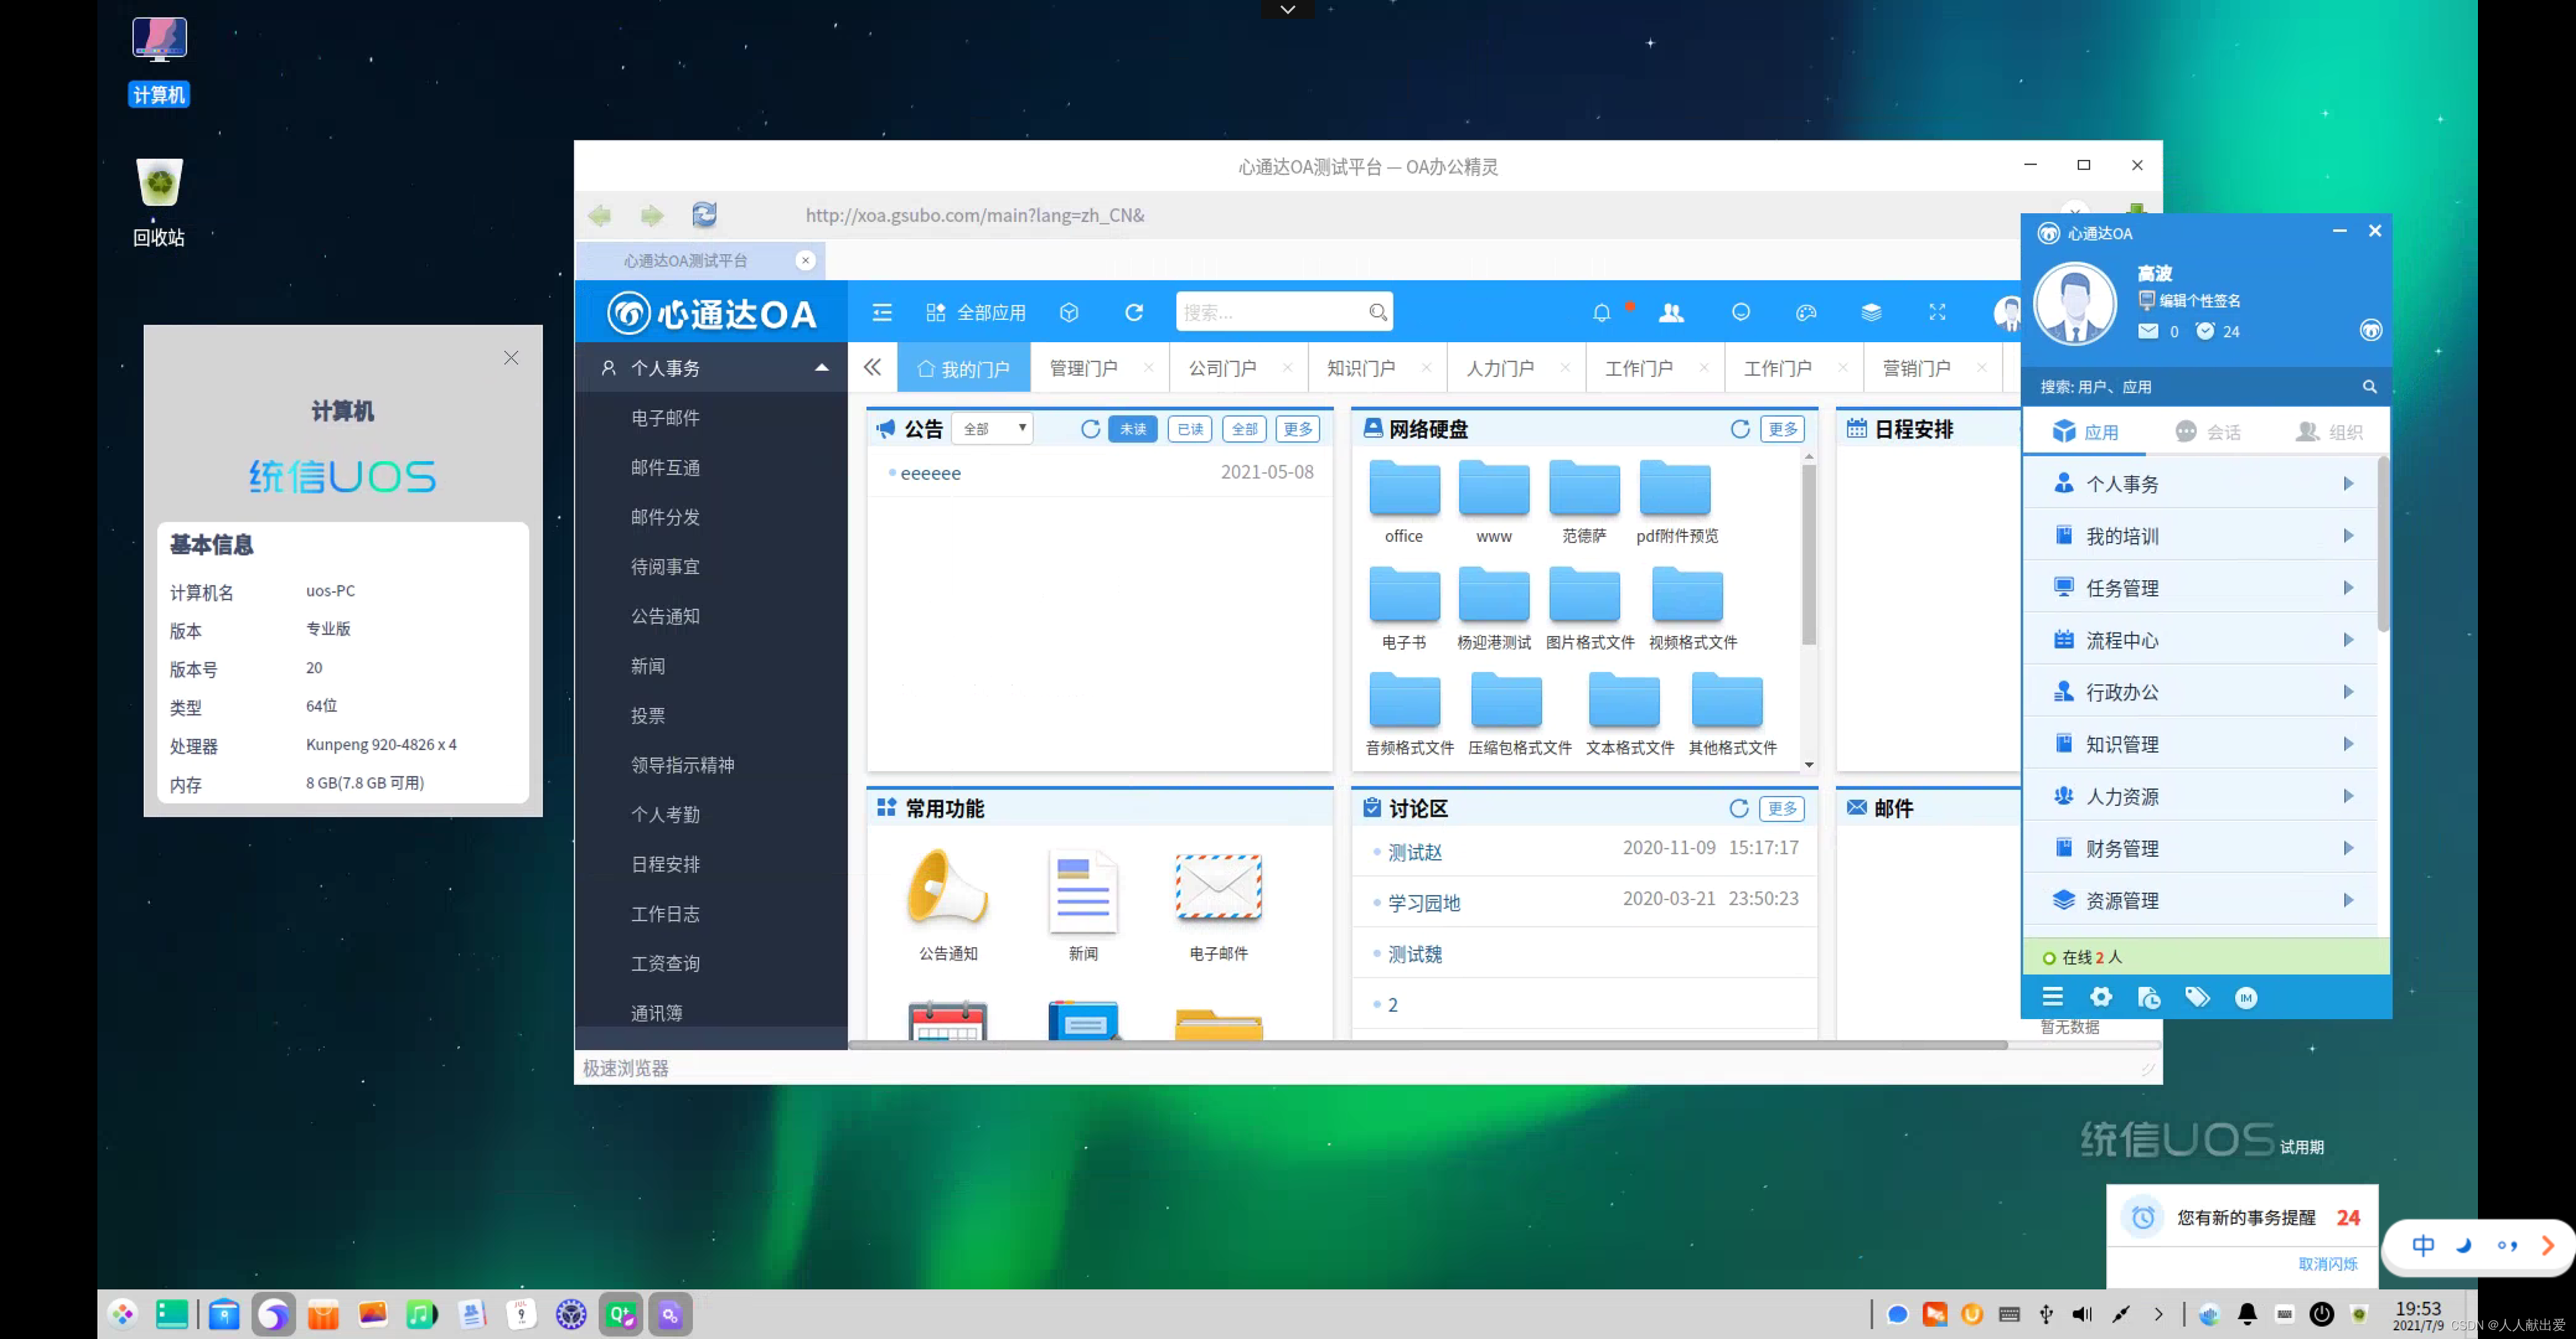Open notifications bell icon
The height and width of the screenshot is (1339, 2576).
coord(1601,313)
